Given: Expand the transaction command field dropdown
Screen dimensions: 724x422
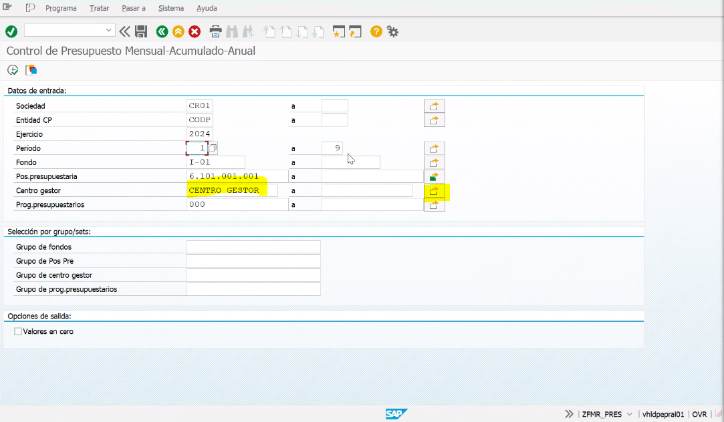Looking at the screenshot, I should 110,30.
